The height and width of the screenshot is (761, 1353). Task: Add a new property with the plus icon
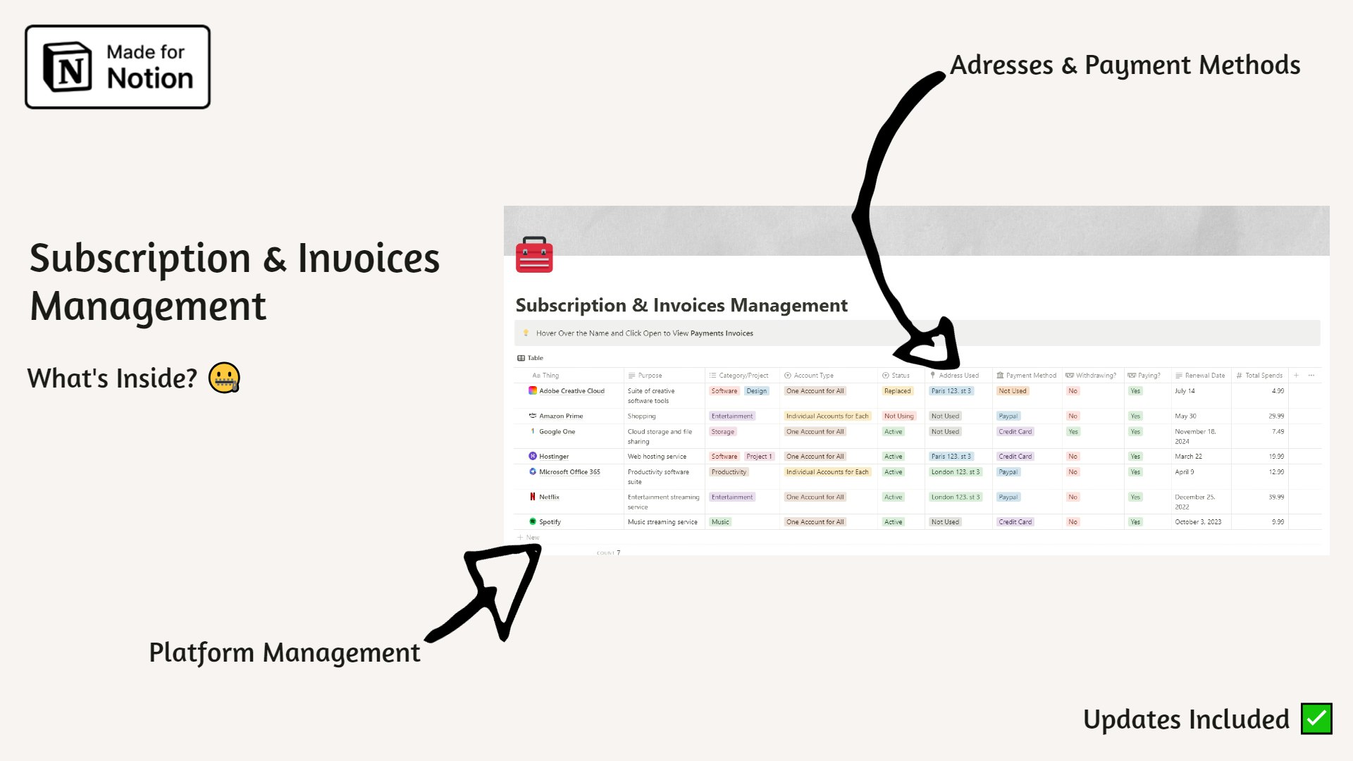pos(1296,375)
